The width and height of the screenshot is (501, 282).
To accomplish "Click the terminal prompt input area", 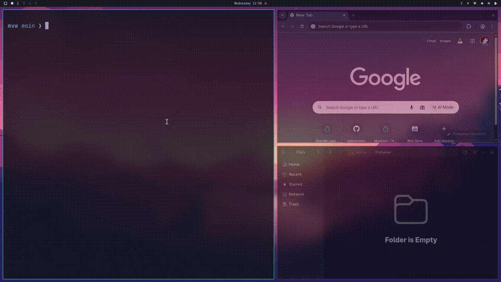I will pos(46,26).
